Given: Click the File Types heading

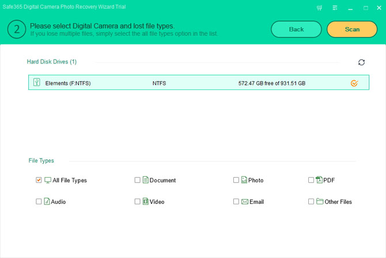Looking at the screenshot, I should (41, 160).
